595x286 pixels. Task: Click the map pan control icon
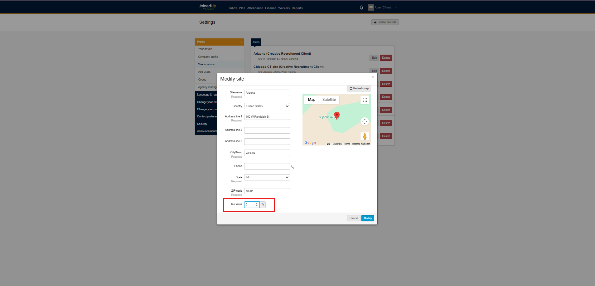click(365, 121)
